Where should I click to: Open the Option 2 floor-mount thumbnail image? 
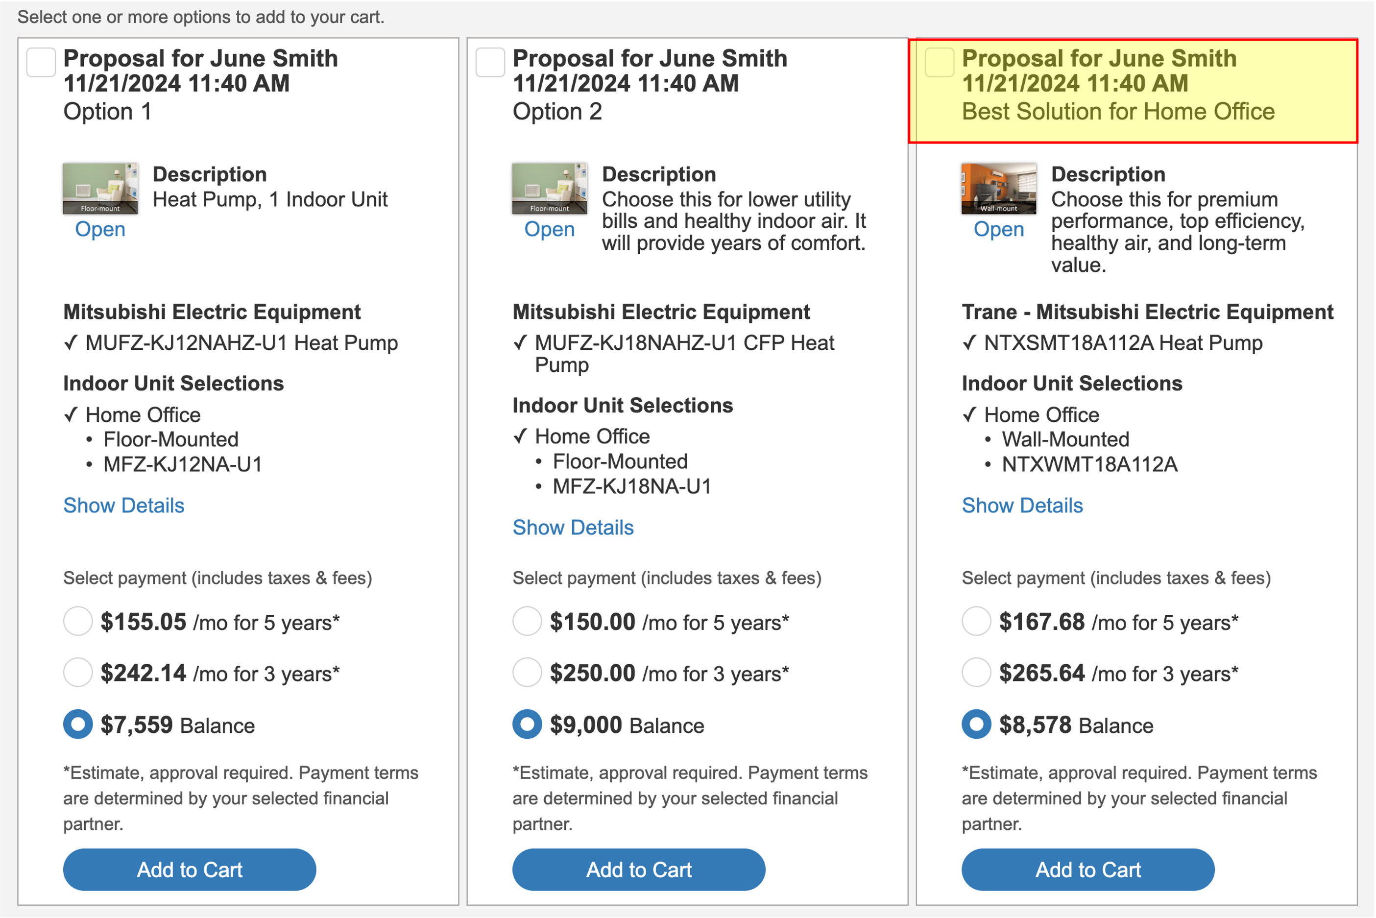pos(550,189)
